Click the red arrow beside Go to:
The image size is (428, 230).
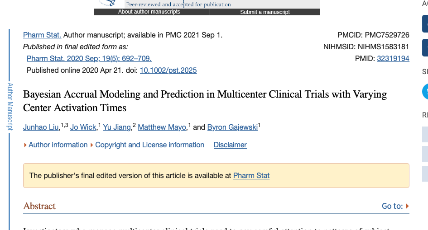coord(407,206)
